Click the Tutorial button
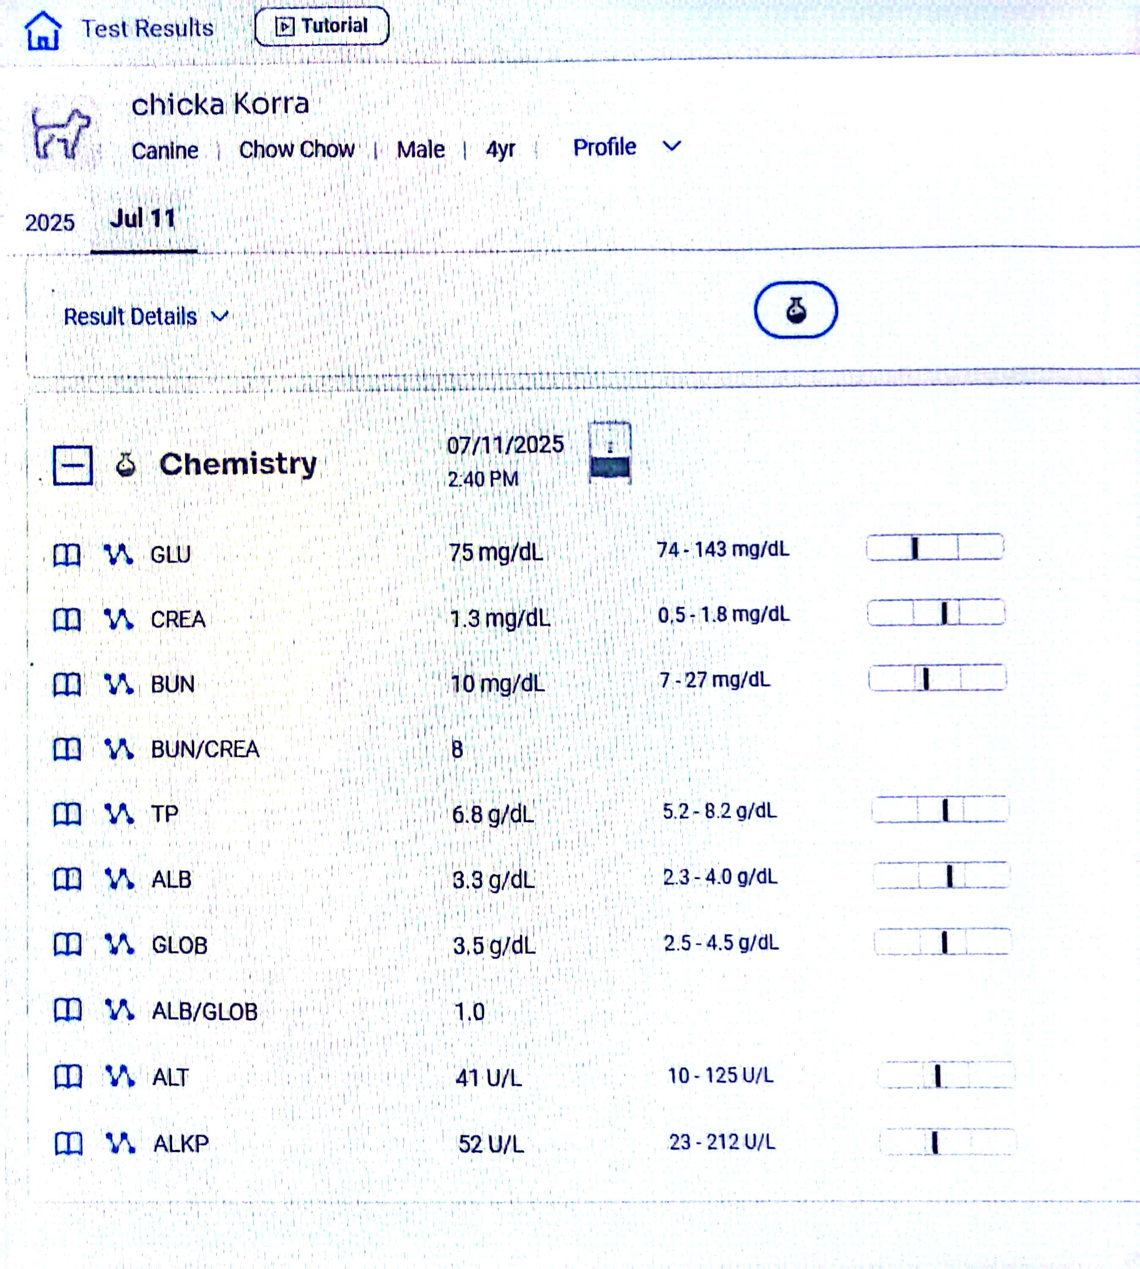Image resolution: width=1140 pixels, height=1269 pixels. [x=321, y=26]
